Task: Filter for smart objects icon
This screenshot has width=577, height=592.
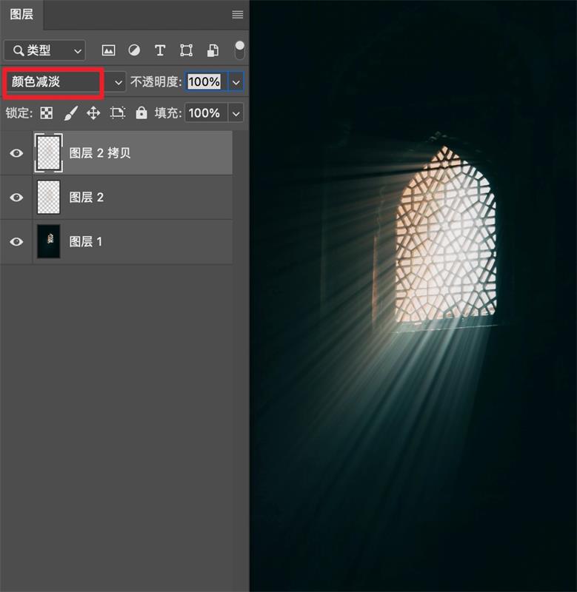Action: [213, 50]
